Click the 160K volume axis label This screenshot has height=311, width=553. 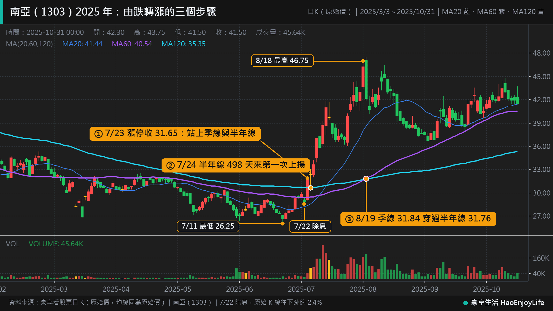[x=541, y=258]
